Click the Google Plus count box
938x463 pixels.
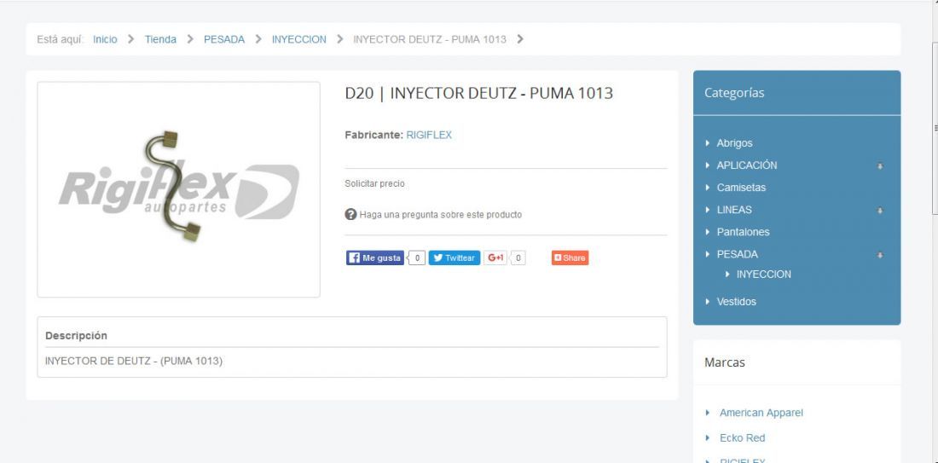click(518, 258)
